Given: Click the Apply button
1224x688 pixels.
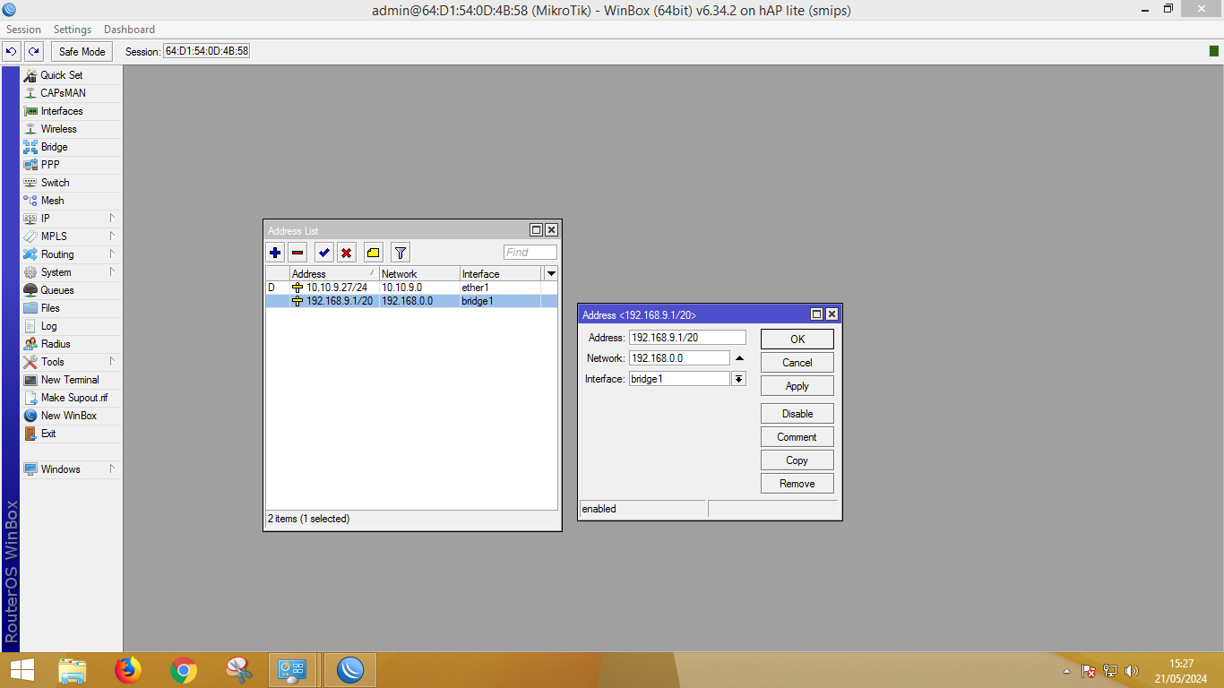Looking at the screenshot, I should [x=797, y=386].
